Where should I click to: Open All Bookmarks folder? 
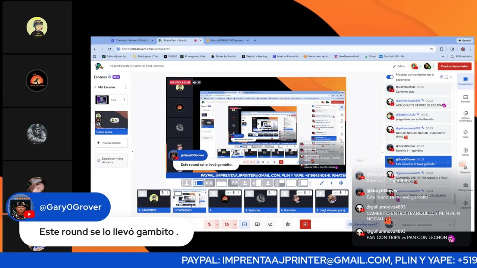(461, 57)
